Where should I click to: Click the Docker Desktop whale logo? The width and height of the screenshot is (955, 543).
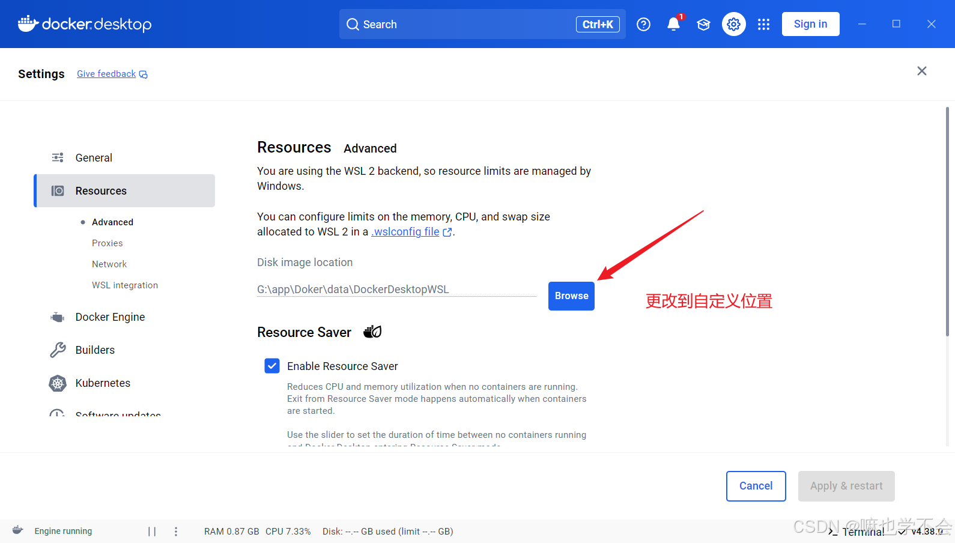click(28, 23)
